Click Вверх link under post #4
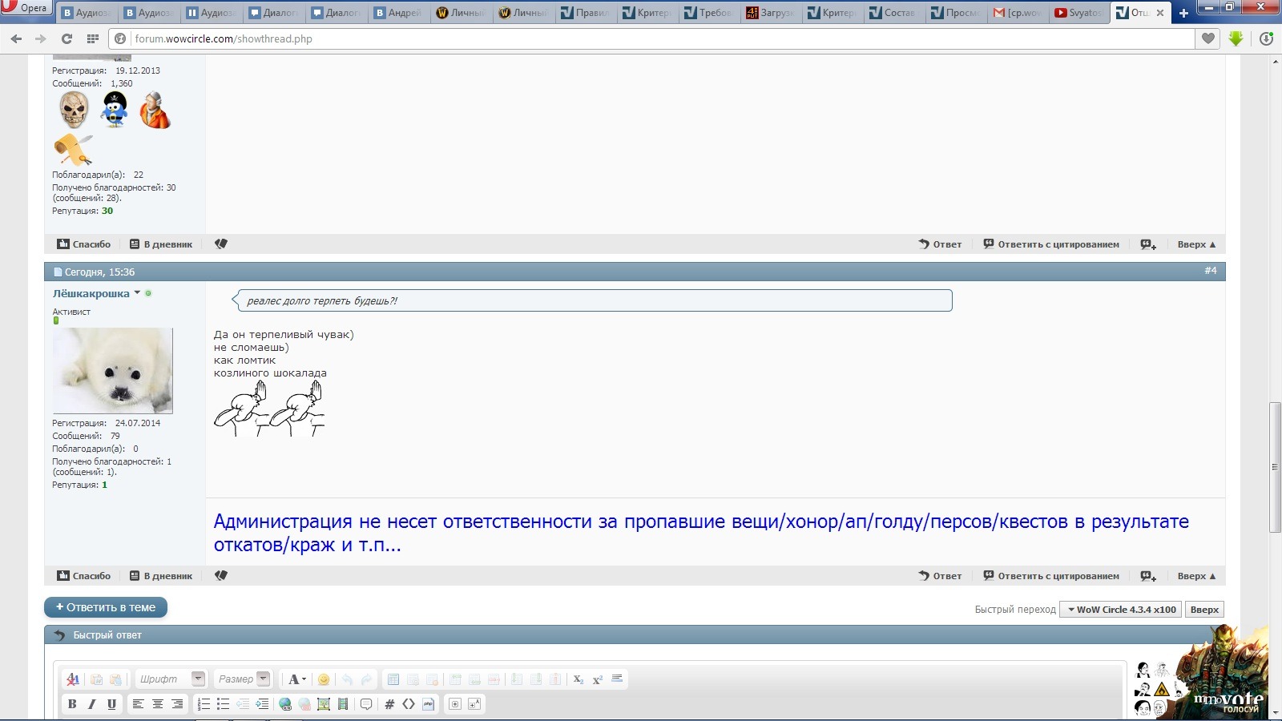This screenshot has height=721, width=1282. pos(1196,576)
